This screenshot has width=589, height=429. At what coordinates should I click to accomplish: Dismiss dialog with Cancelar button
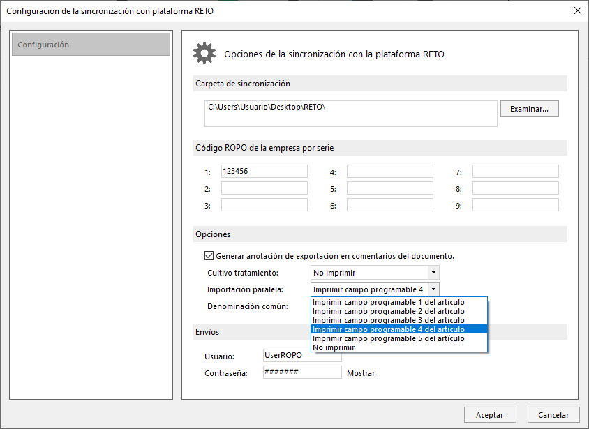(553, 415)
